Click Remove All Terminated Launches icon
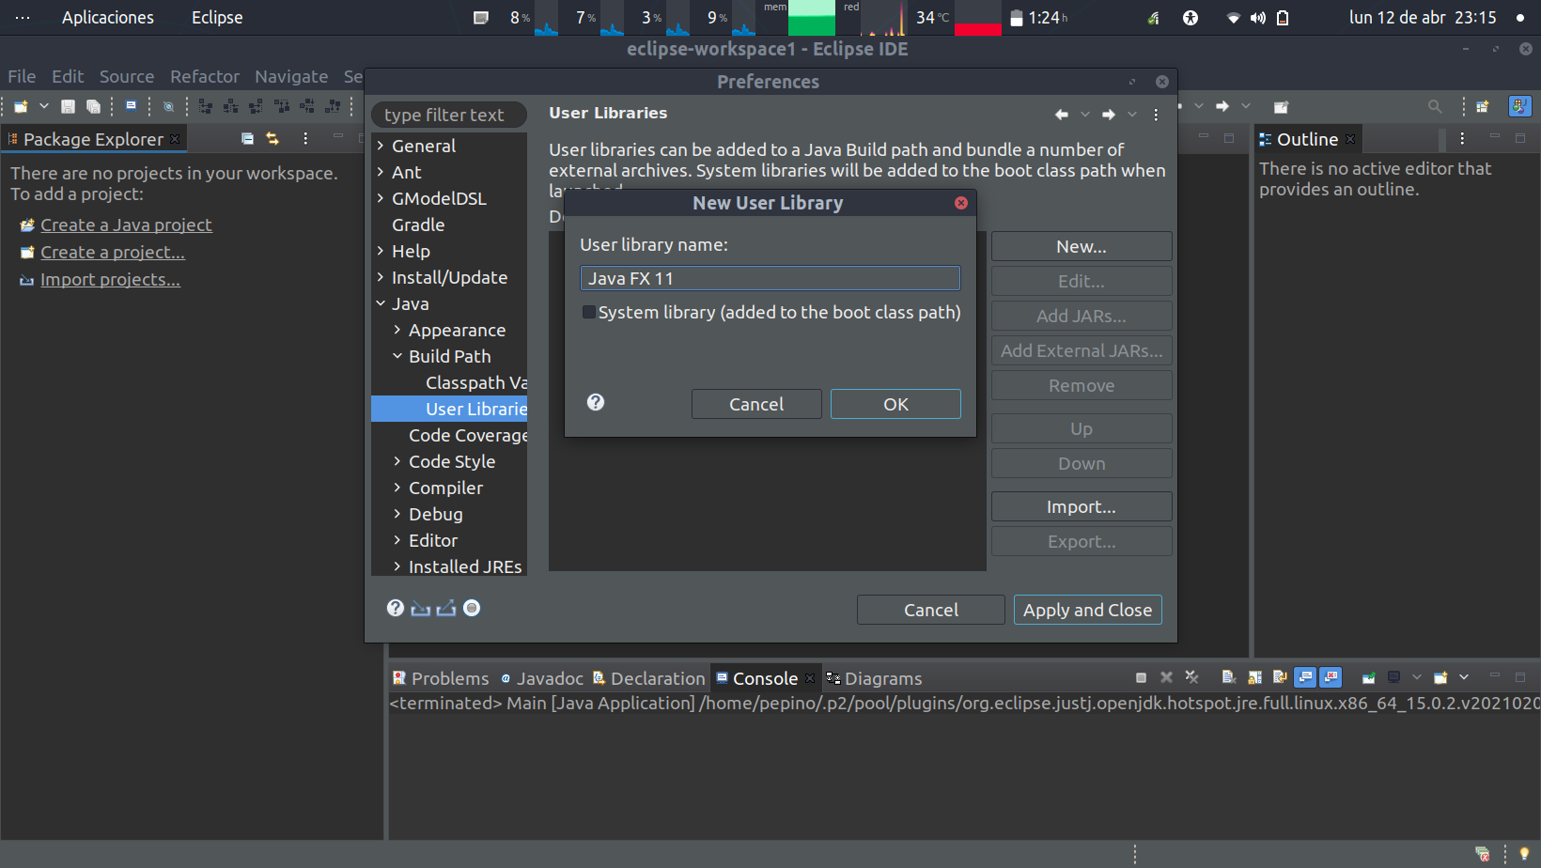 click(1191, 677)
